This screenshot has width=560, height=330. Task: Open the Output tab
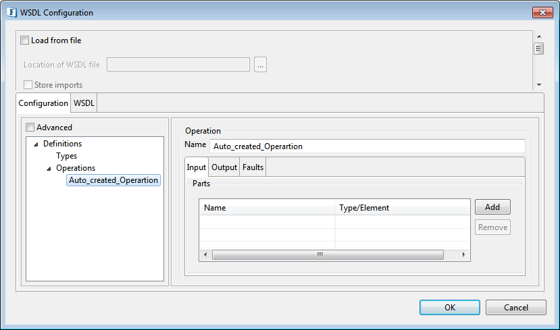[224, 167]
